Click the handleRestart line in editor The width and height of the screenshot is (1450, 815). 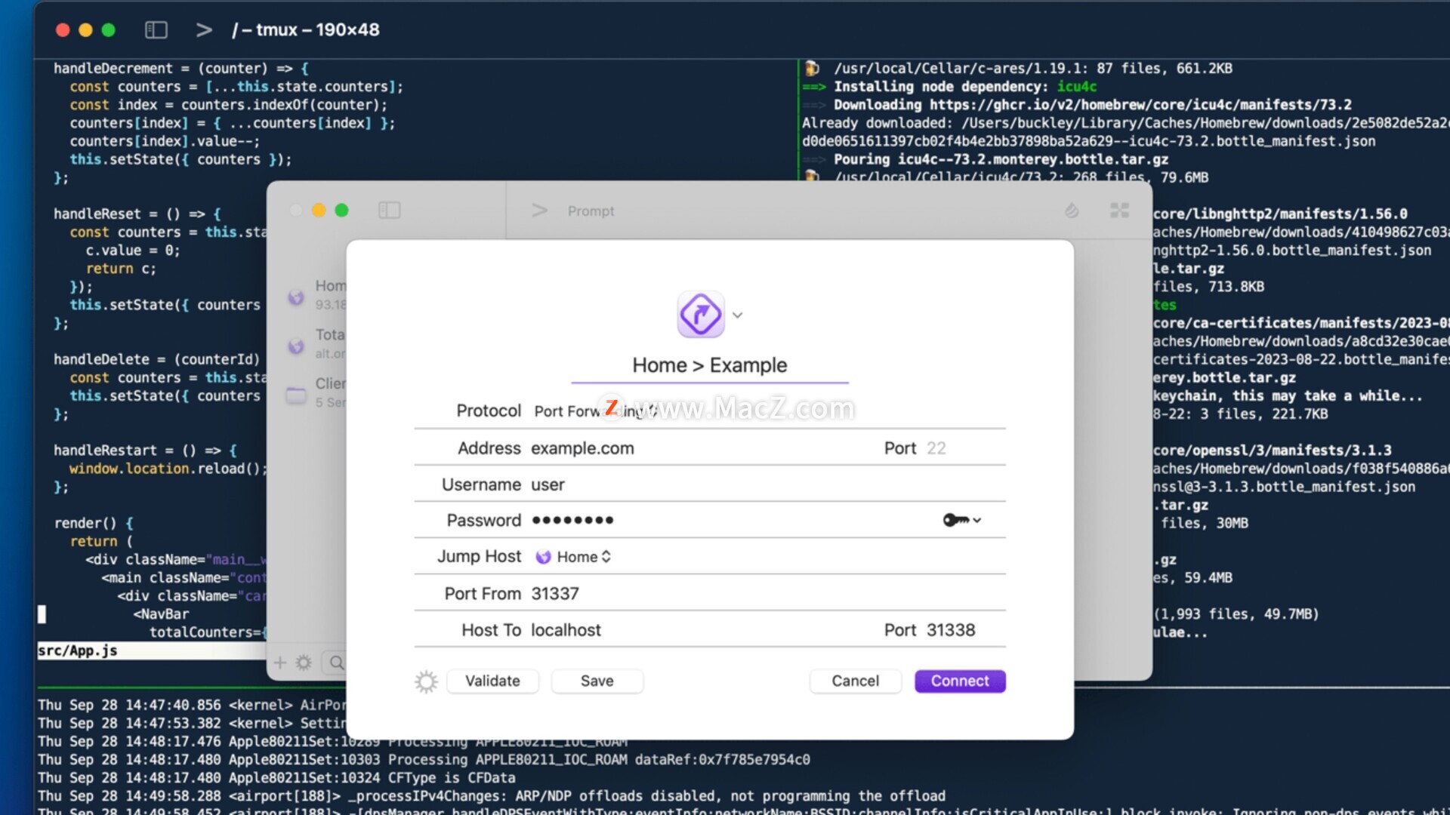[x=145, y=451]
